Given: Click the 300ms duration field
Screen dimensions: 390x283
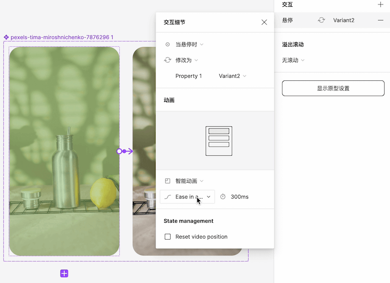Looking at the screenshot, I should [239, 197].
